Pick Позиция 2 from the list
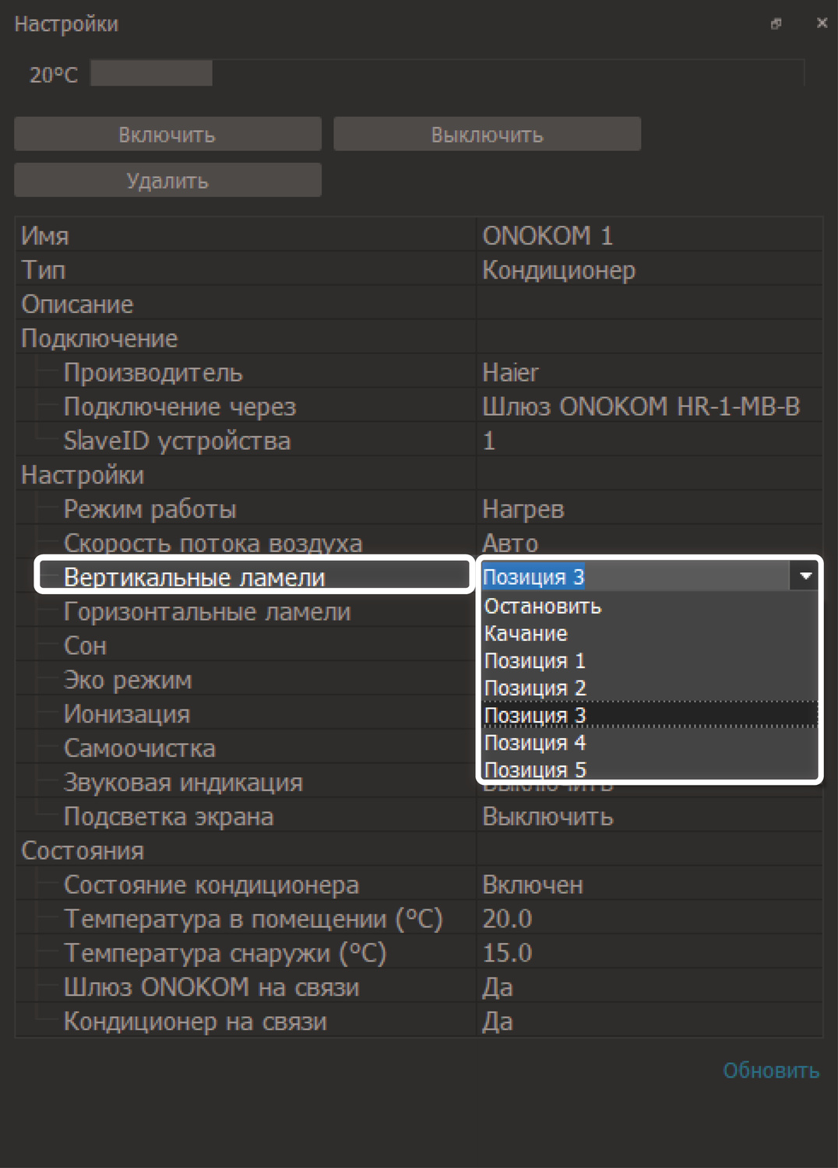This screenshot has width=838, height=1168. (x=534, y=688)
